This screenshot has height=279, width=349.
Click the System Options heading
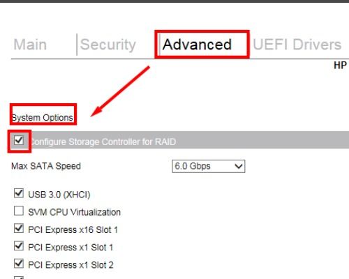pyautogui.click(x=43, y=118)
